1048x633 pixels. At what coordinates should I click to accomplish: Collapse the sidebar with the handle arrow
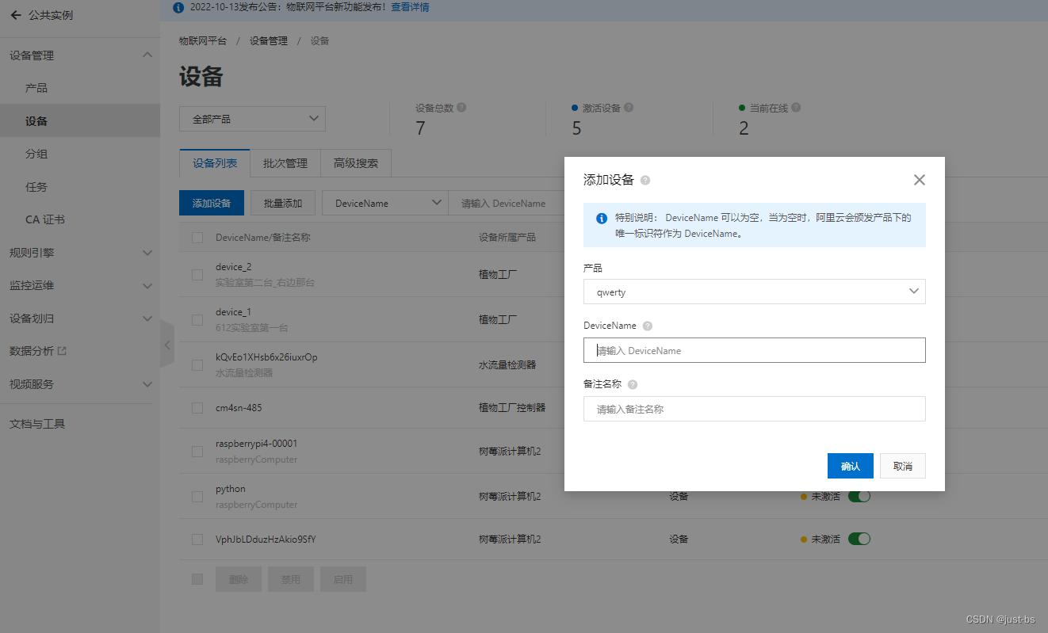166,345
